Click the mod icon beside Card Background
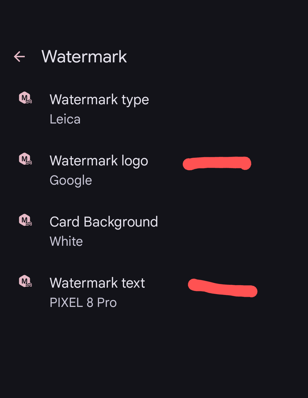 pyautogui.click(x=25, y=220)
